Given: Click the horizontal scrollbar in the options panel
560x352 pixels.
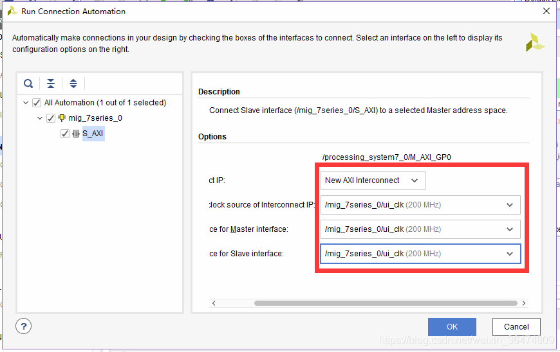Looking at the screenshot, I should point(385,303).
